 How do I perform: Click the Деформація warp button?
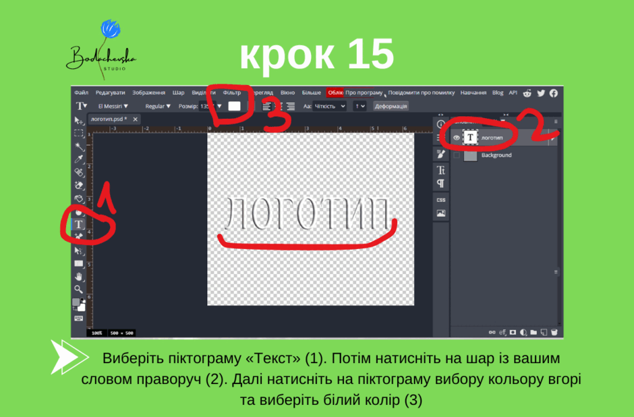(x=391, y=107)
